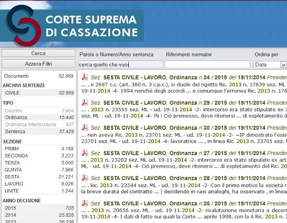Select the LAVORO section filter

pos(39,184)
